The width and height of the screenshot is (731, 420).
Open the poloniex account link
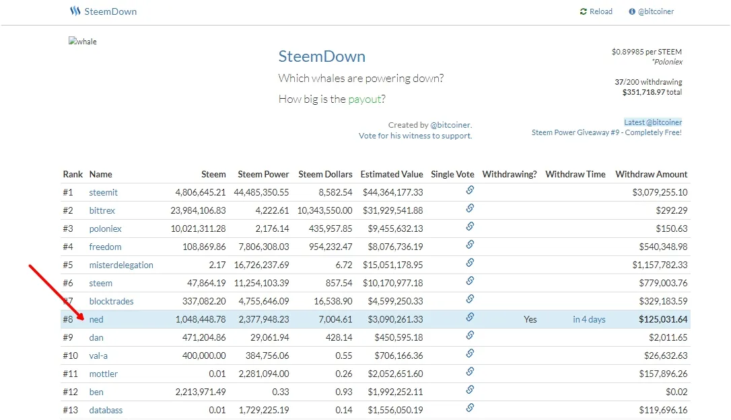click(106, 228)
